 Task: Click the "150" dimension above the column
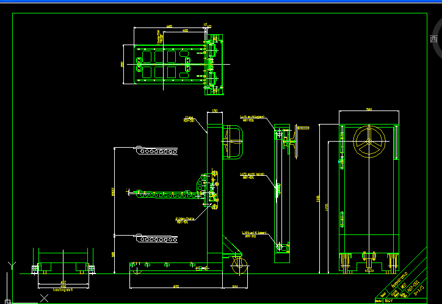tap(215, 111)
